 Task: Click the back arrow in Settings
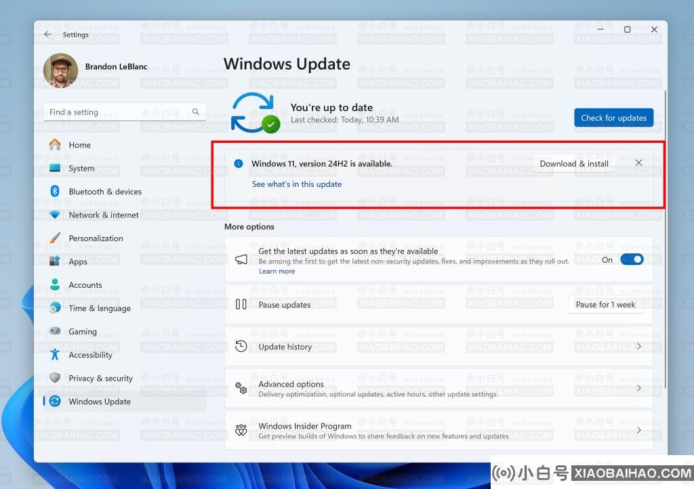[x=48, y=34]
